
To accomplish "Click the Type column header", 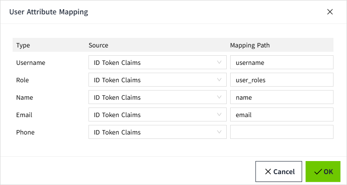I will click(x=23, y=45).
